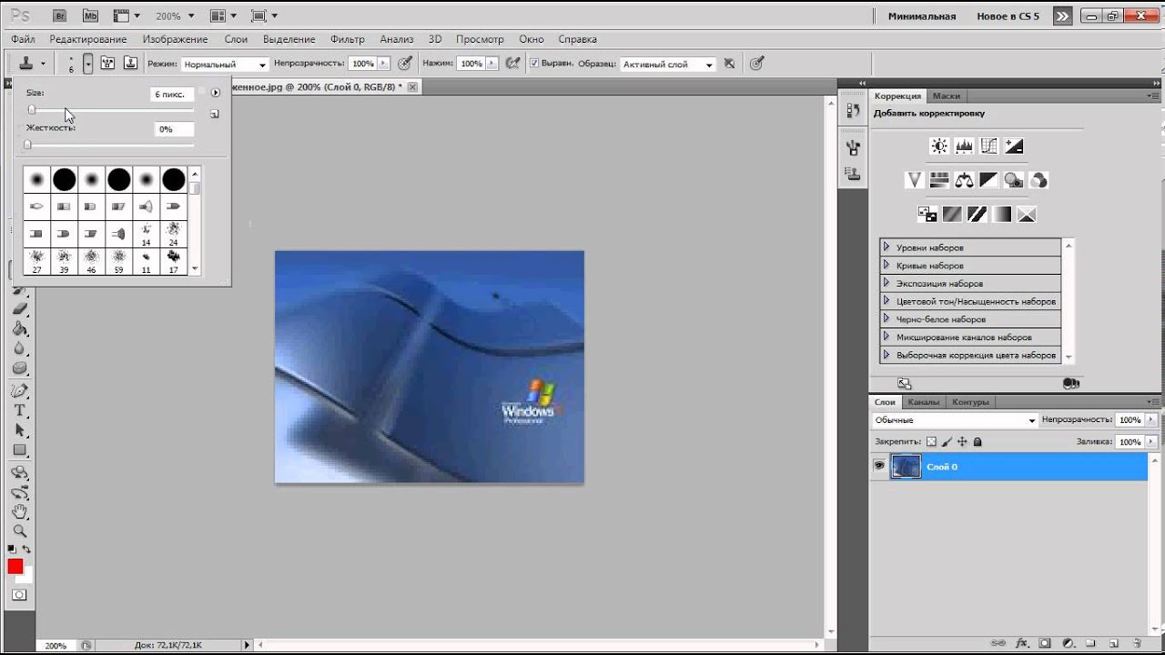The height and width of the screenshot is (655, 1165).
Task: Select the Новое в CS 5 workspace
Action: tap(1008, 16)
